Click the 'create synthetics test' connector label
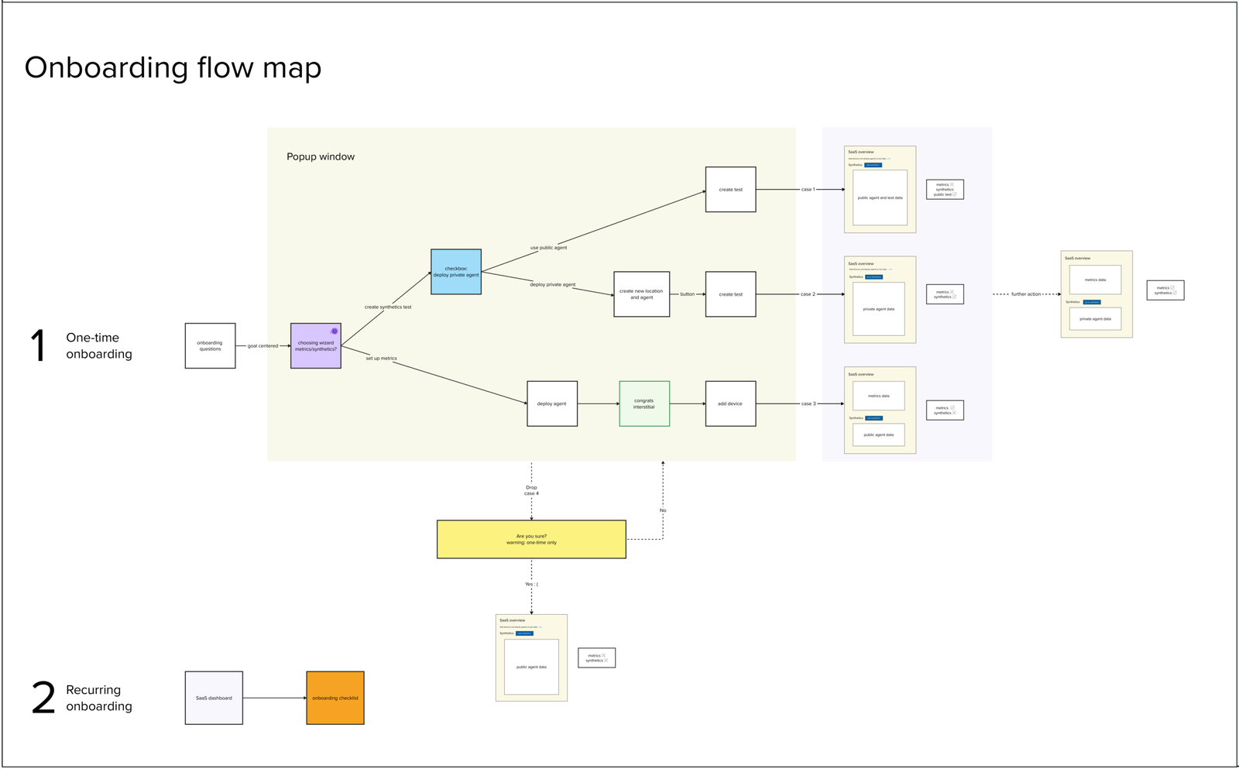The image size is (1239, 769). [388, 307]
